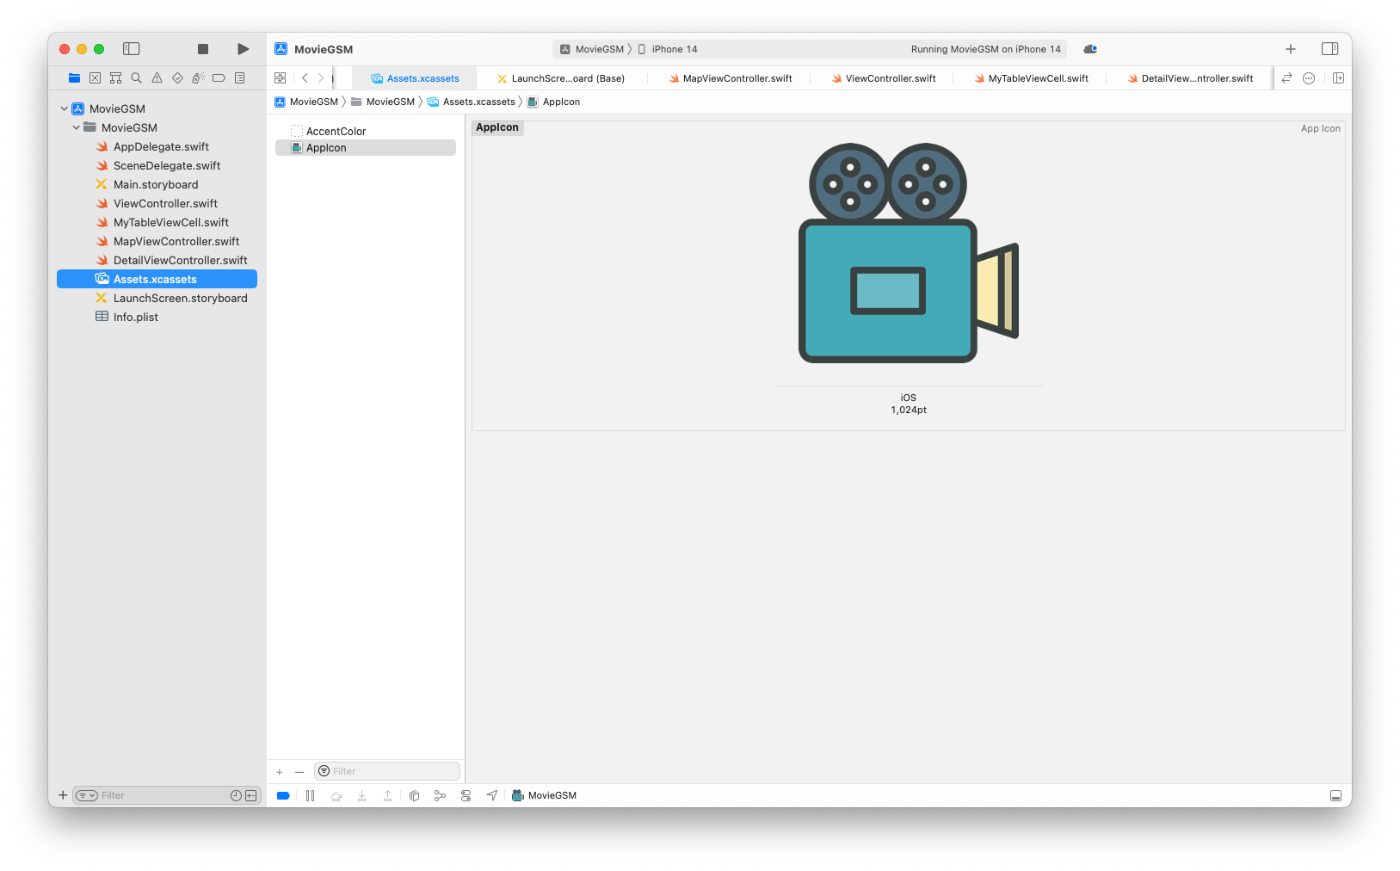Open the related items grid menu
Viewport: 1400px width, 871px height.
[x=280, y=78]
